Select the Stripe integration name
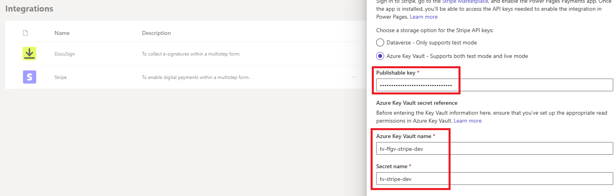 click(x=60, y=77)
